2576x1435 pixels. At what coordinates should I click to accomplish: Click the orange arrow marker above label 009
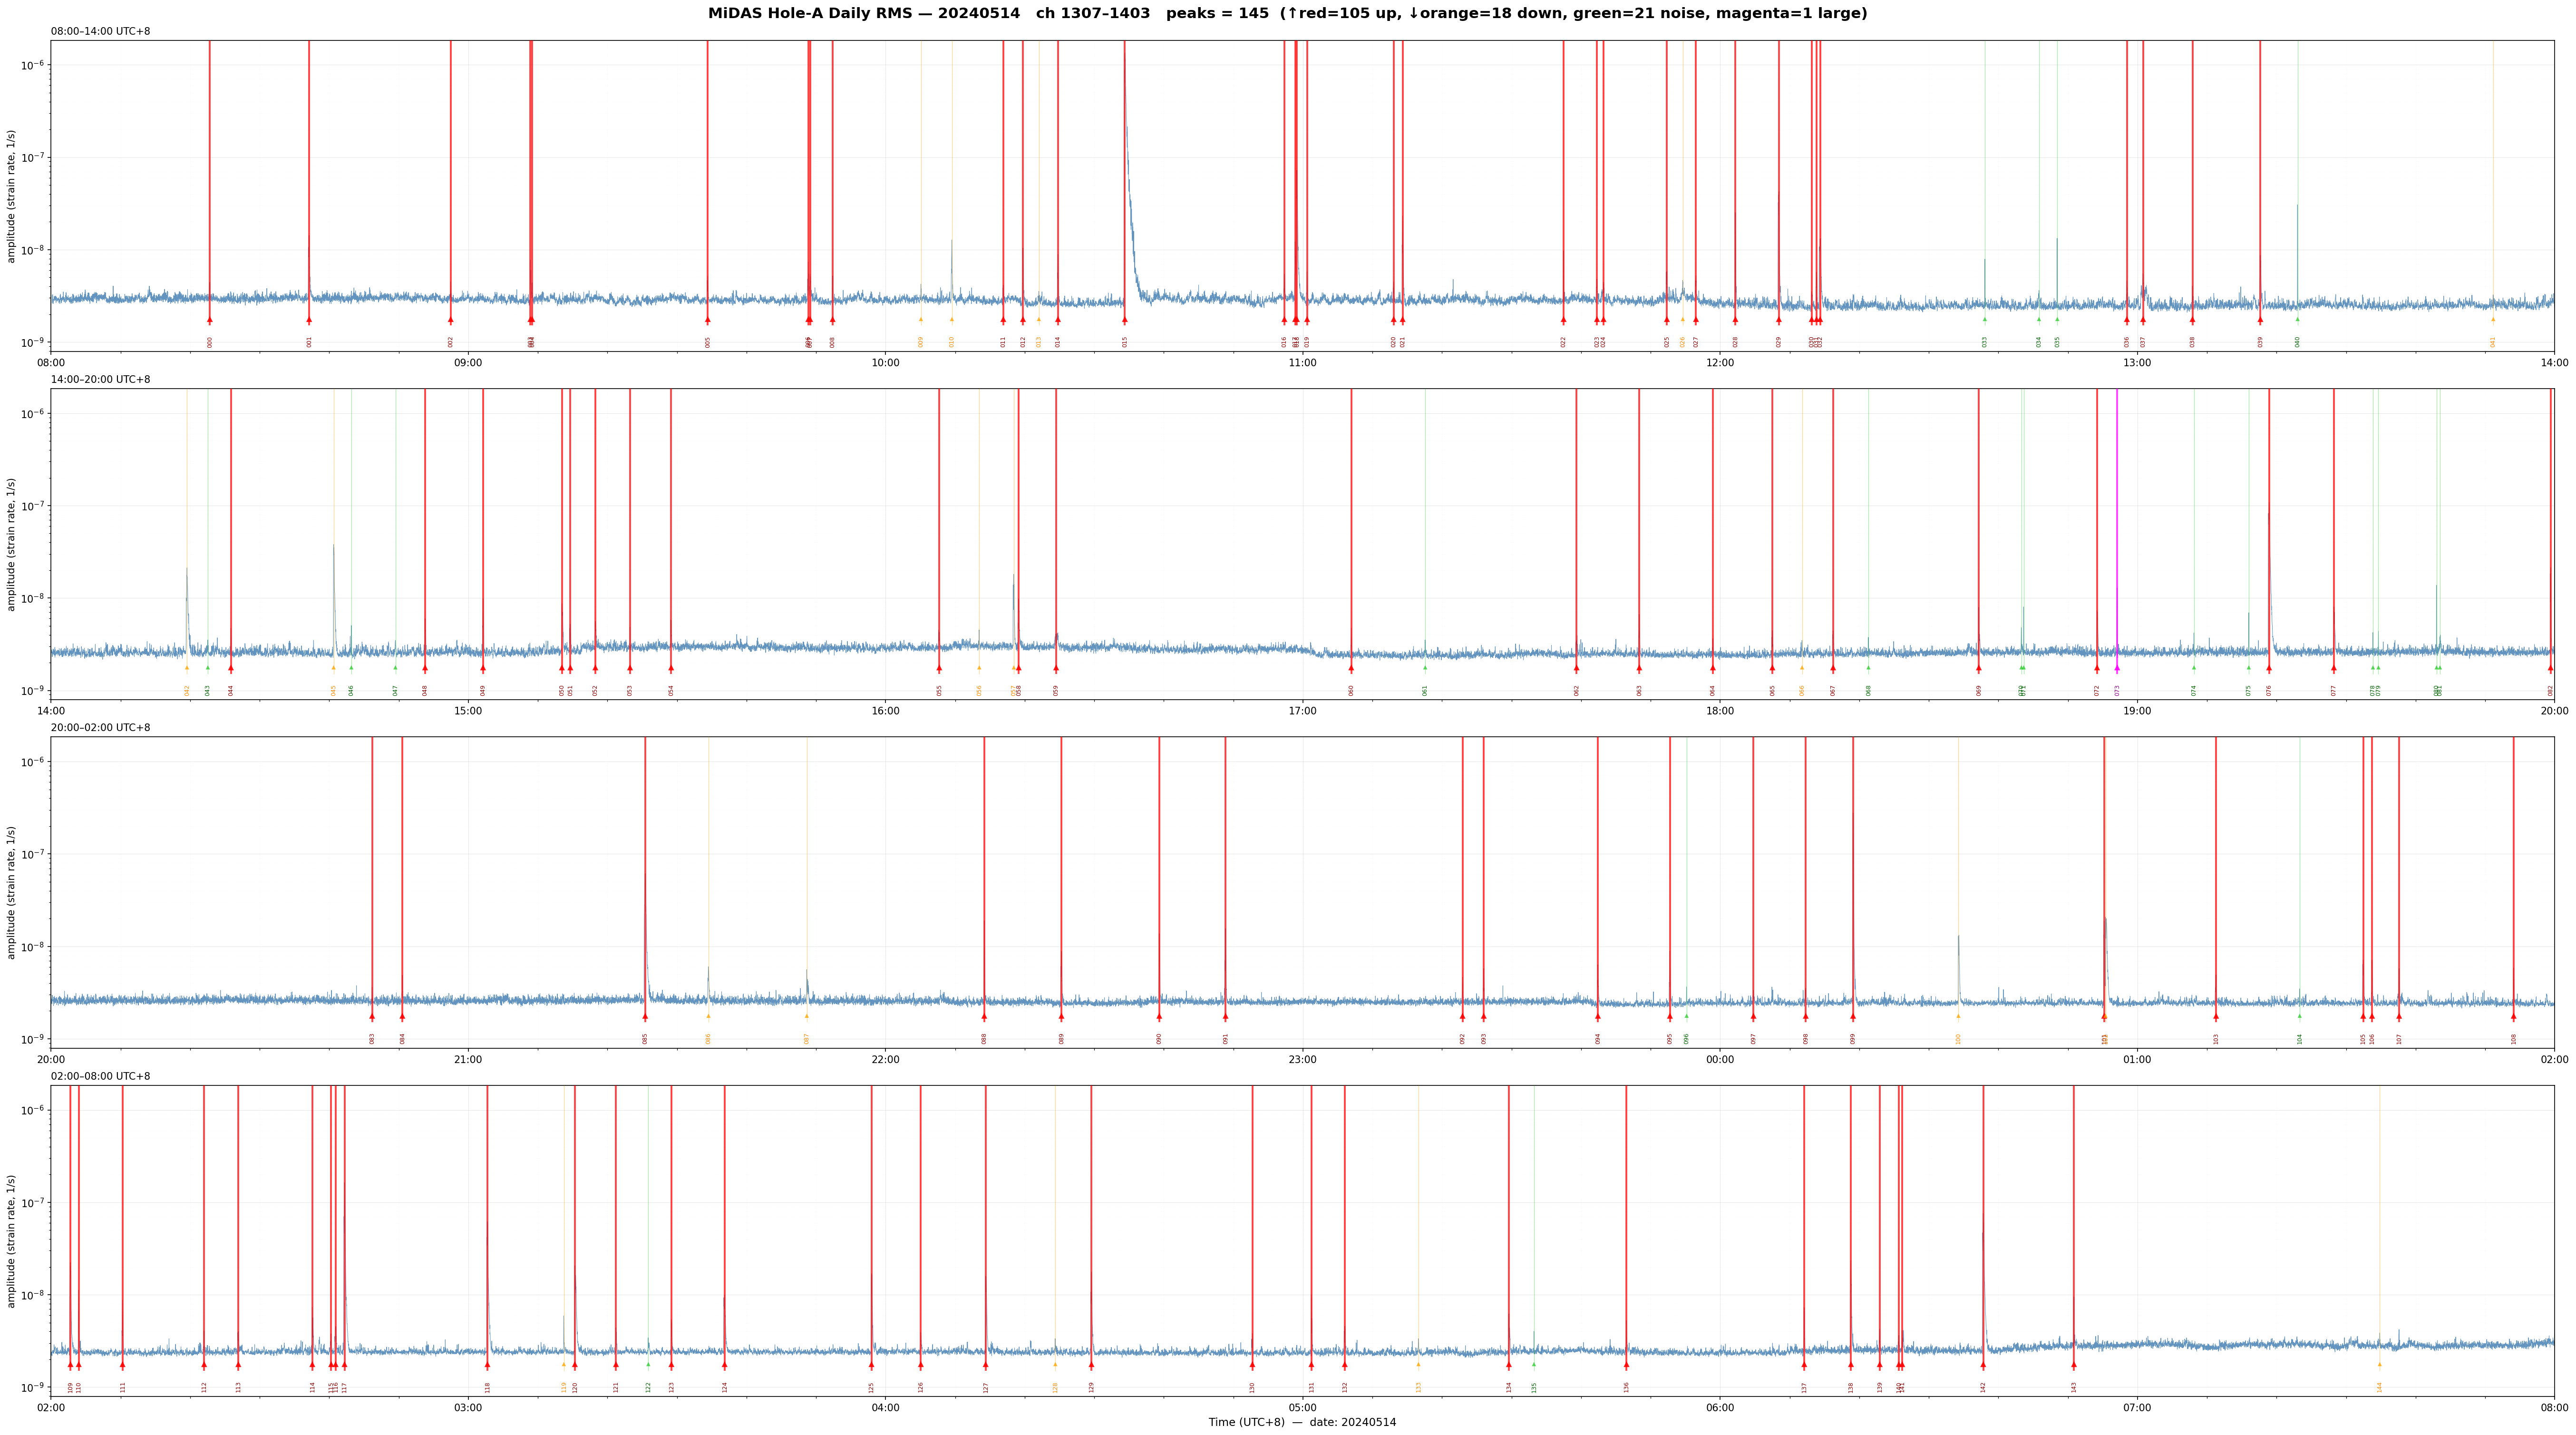[x=921, y=320]
